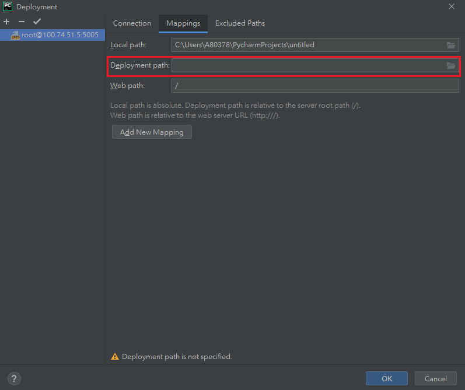Focus the Web path input field
Screen dimensions: 465x390
315,86
